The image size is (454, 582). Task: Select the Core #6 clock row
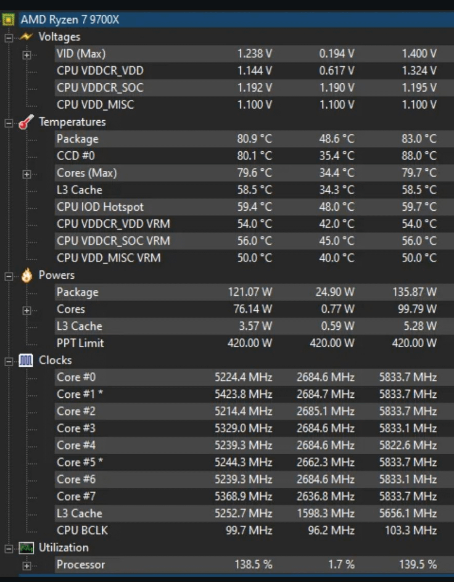click(254, 479)
